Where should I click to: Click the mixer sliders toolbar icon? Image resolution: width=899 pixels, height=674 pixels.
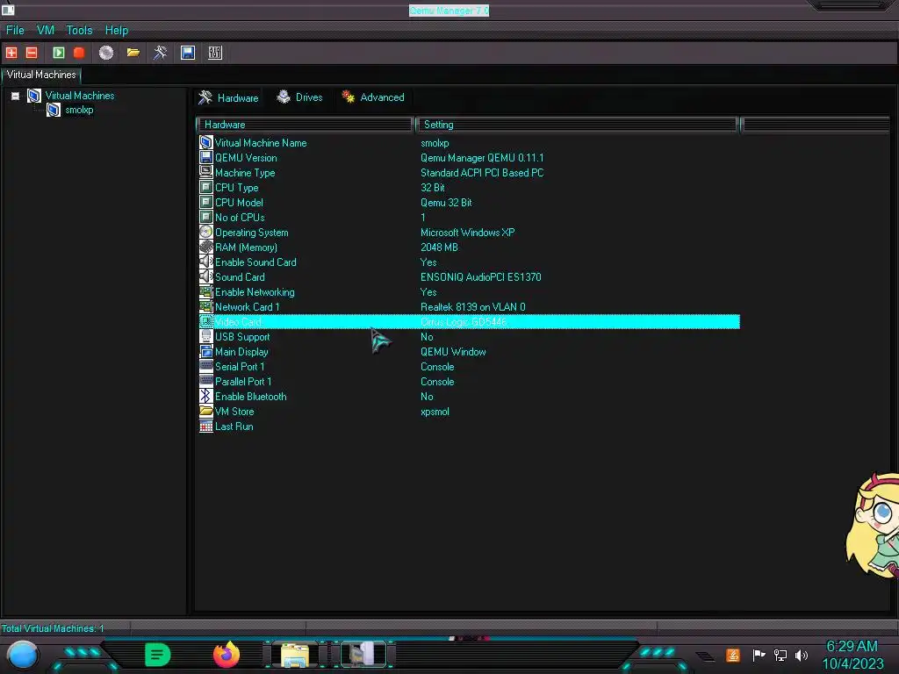click(215, 53)
